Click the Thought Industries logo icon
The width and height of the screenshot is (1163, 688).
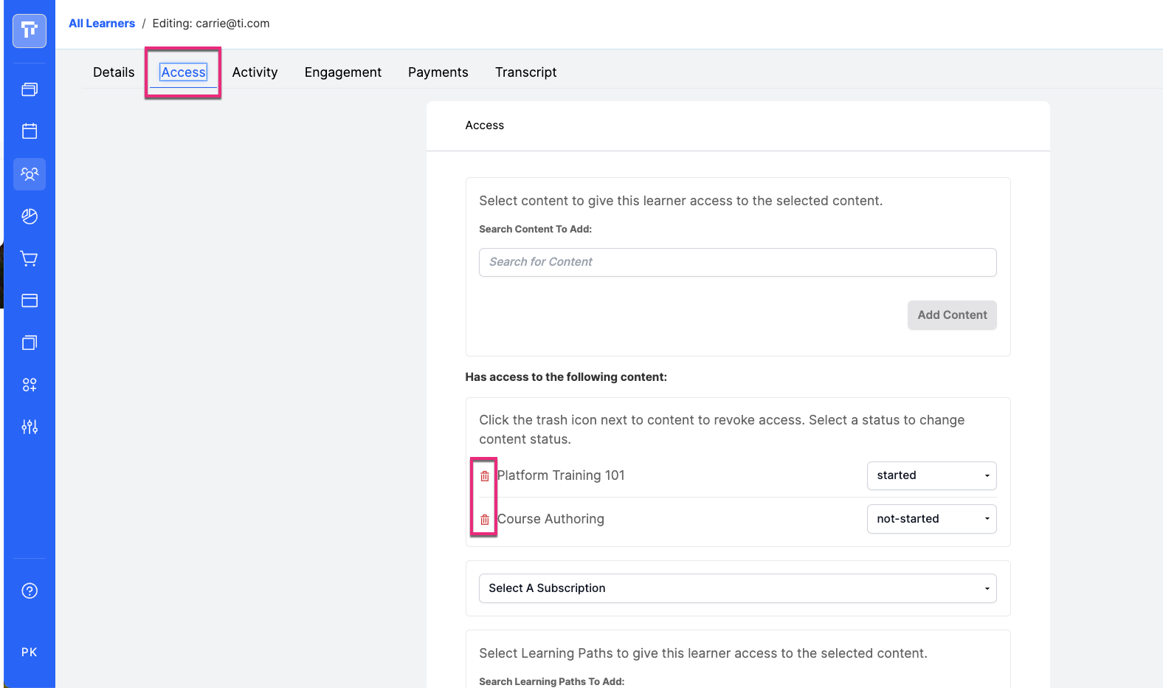tap(30, 30)
